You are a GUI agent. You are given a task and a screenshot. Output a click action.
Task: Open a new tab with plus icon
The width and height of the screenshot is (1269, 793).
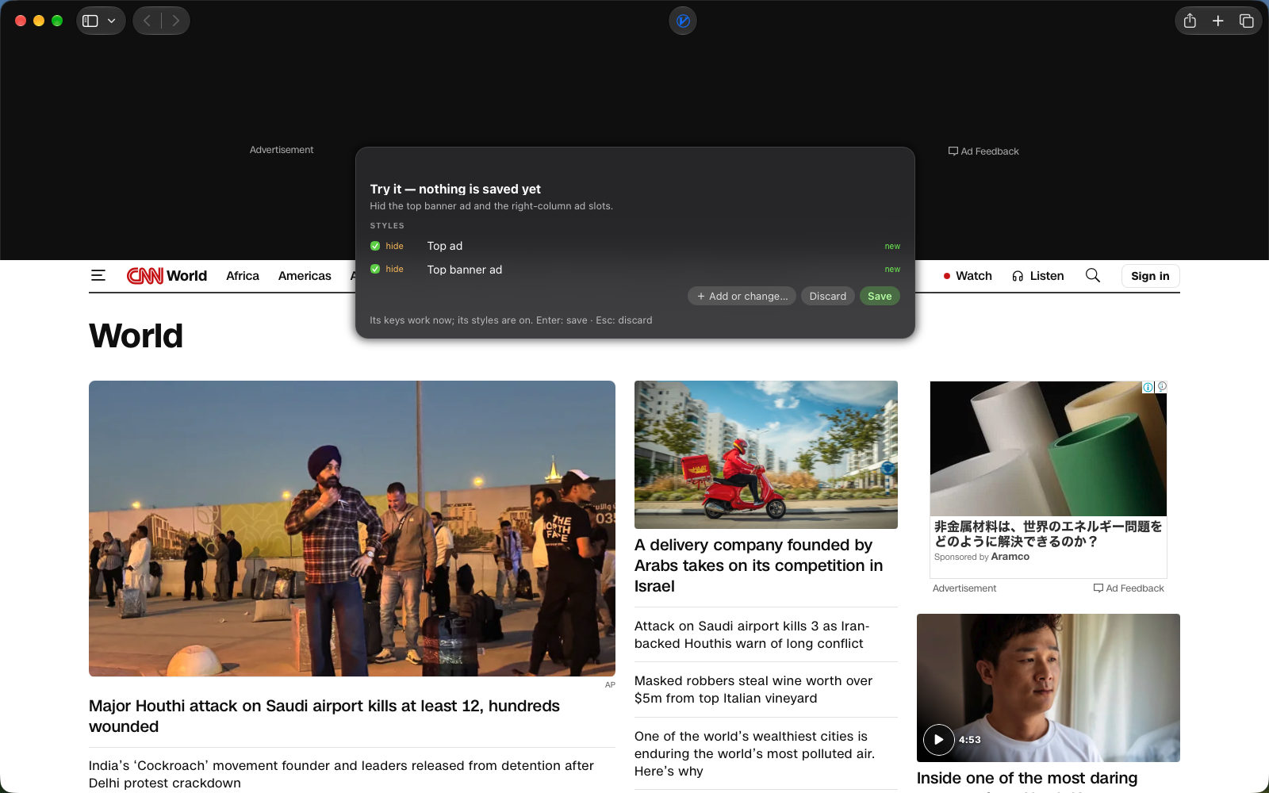pyautogui.click(x=1218, y=21)
